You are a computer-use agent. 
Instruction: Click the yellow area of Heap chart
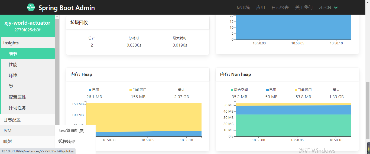[144, 117]
